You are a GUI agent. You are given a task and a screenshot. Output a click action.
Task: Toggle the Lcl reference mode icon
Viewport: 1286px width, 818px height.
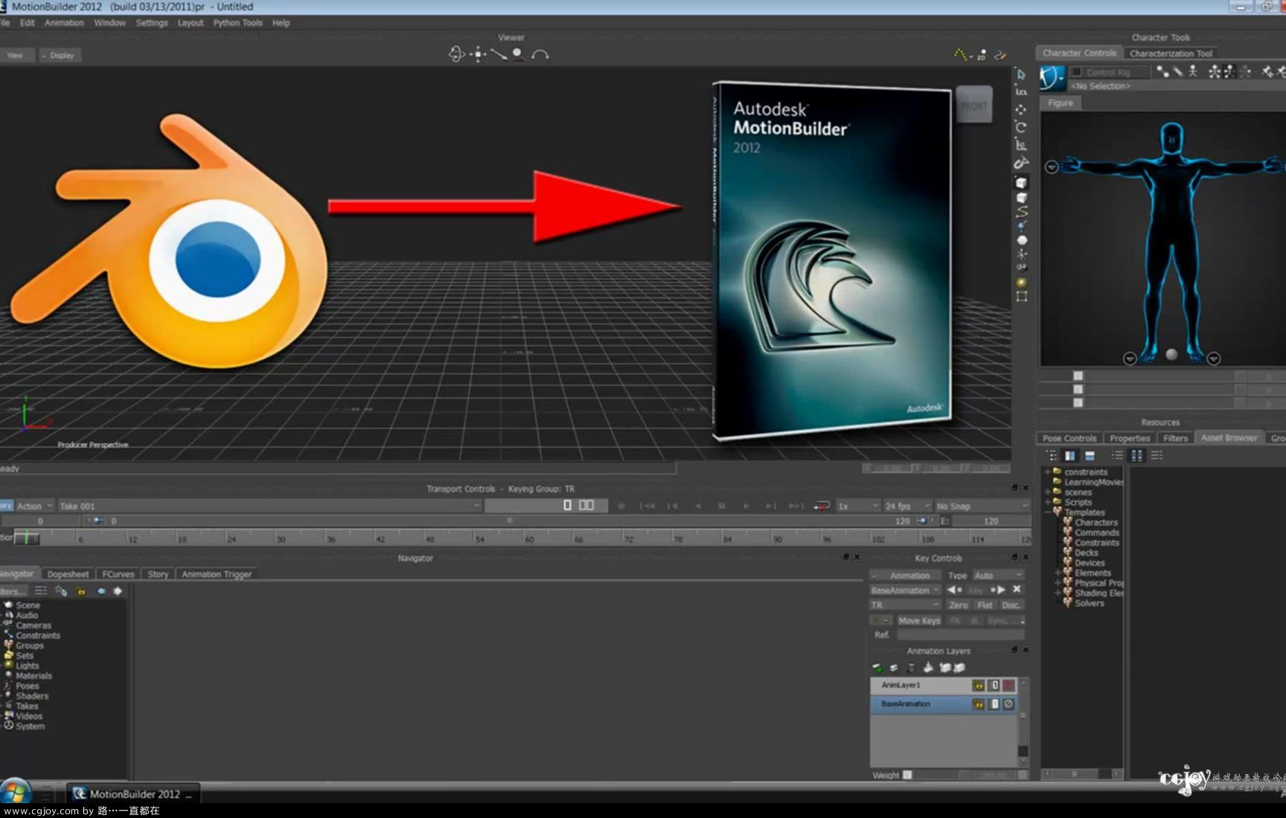click(x=1021, y=91)
